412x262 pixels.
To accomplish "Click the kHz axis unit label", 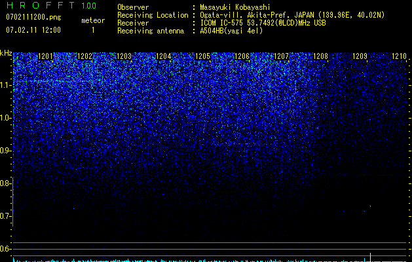I will coord(6,53).
